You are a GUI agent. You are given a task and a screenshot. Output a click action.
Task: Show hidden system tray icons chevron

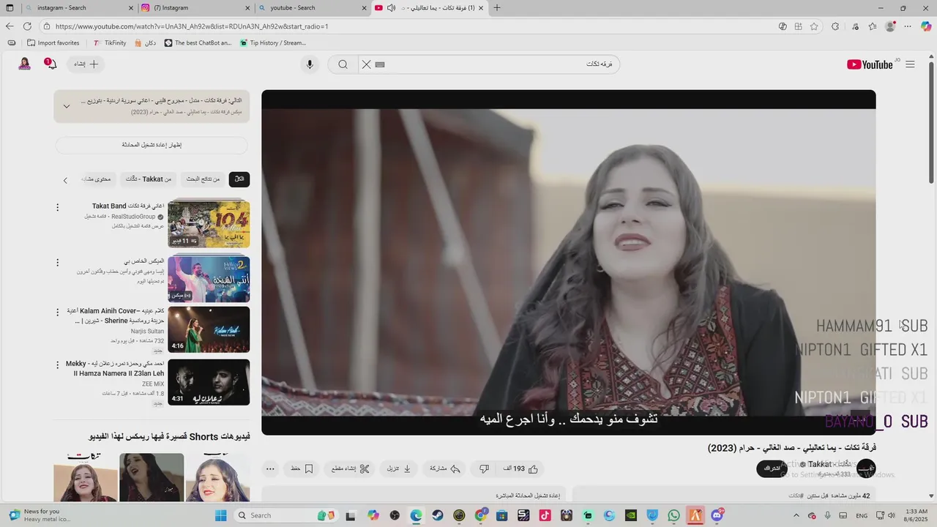(x=796, y=515)
